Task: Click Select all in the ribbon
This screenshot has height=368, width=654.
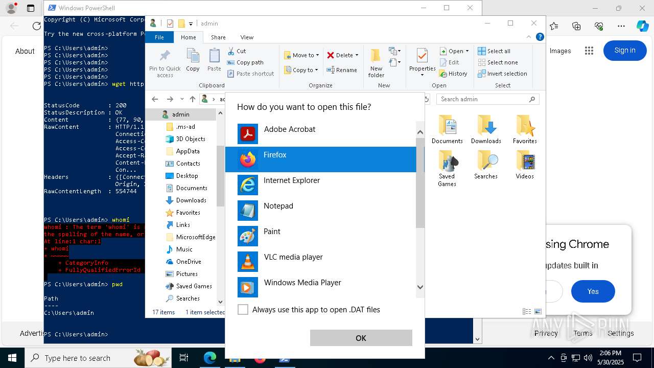Action: point(494,51)
